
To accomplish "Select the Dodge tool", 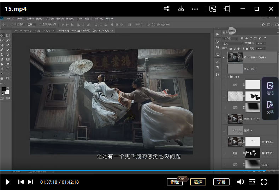I will click(x=8, y=64).
